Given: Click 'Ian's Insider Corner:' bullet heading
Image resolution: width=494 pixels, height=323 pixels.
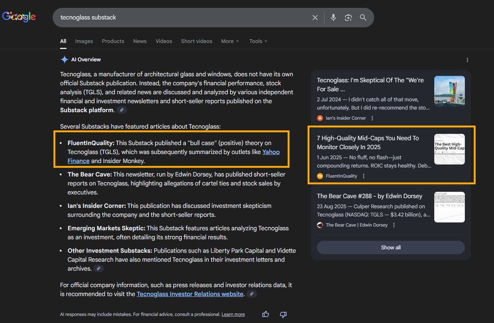Looking at the screenshot, I should tap(97, 206).
